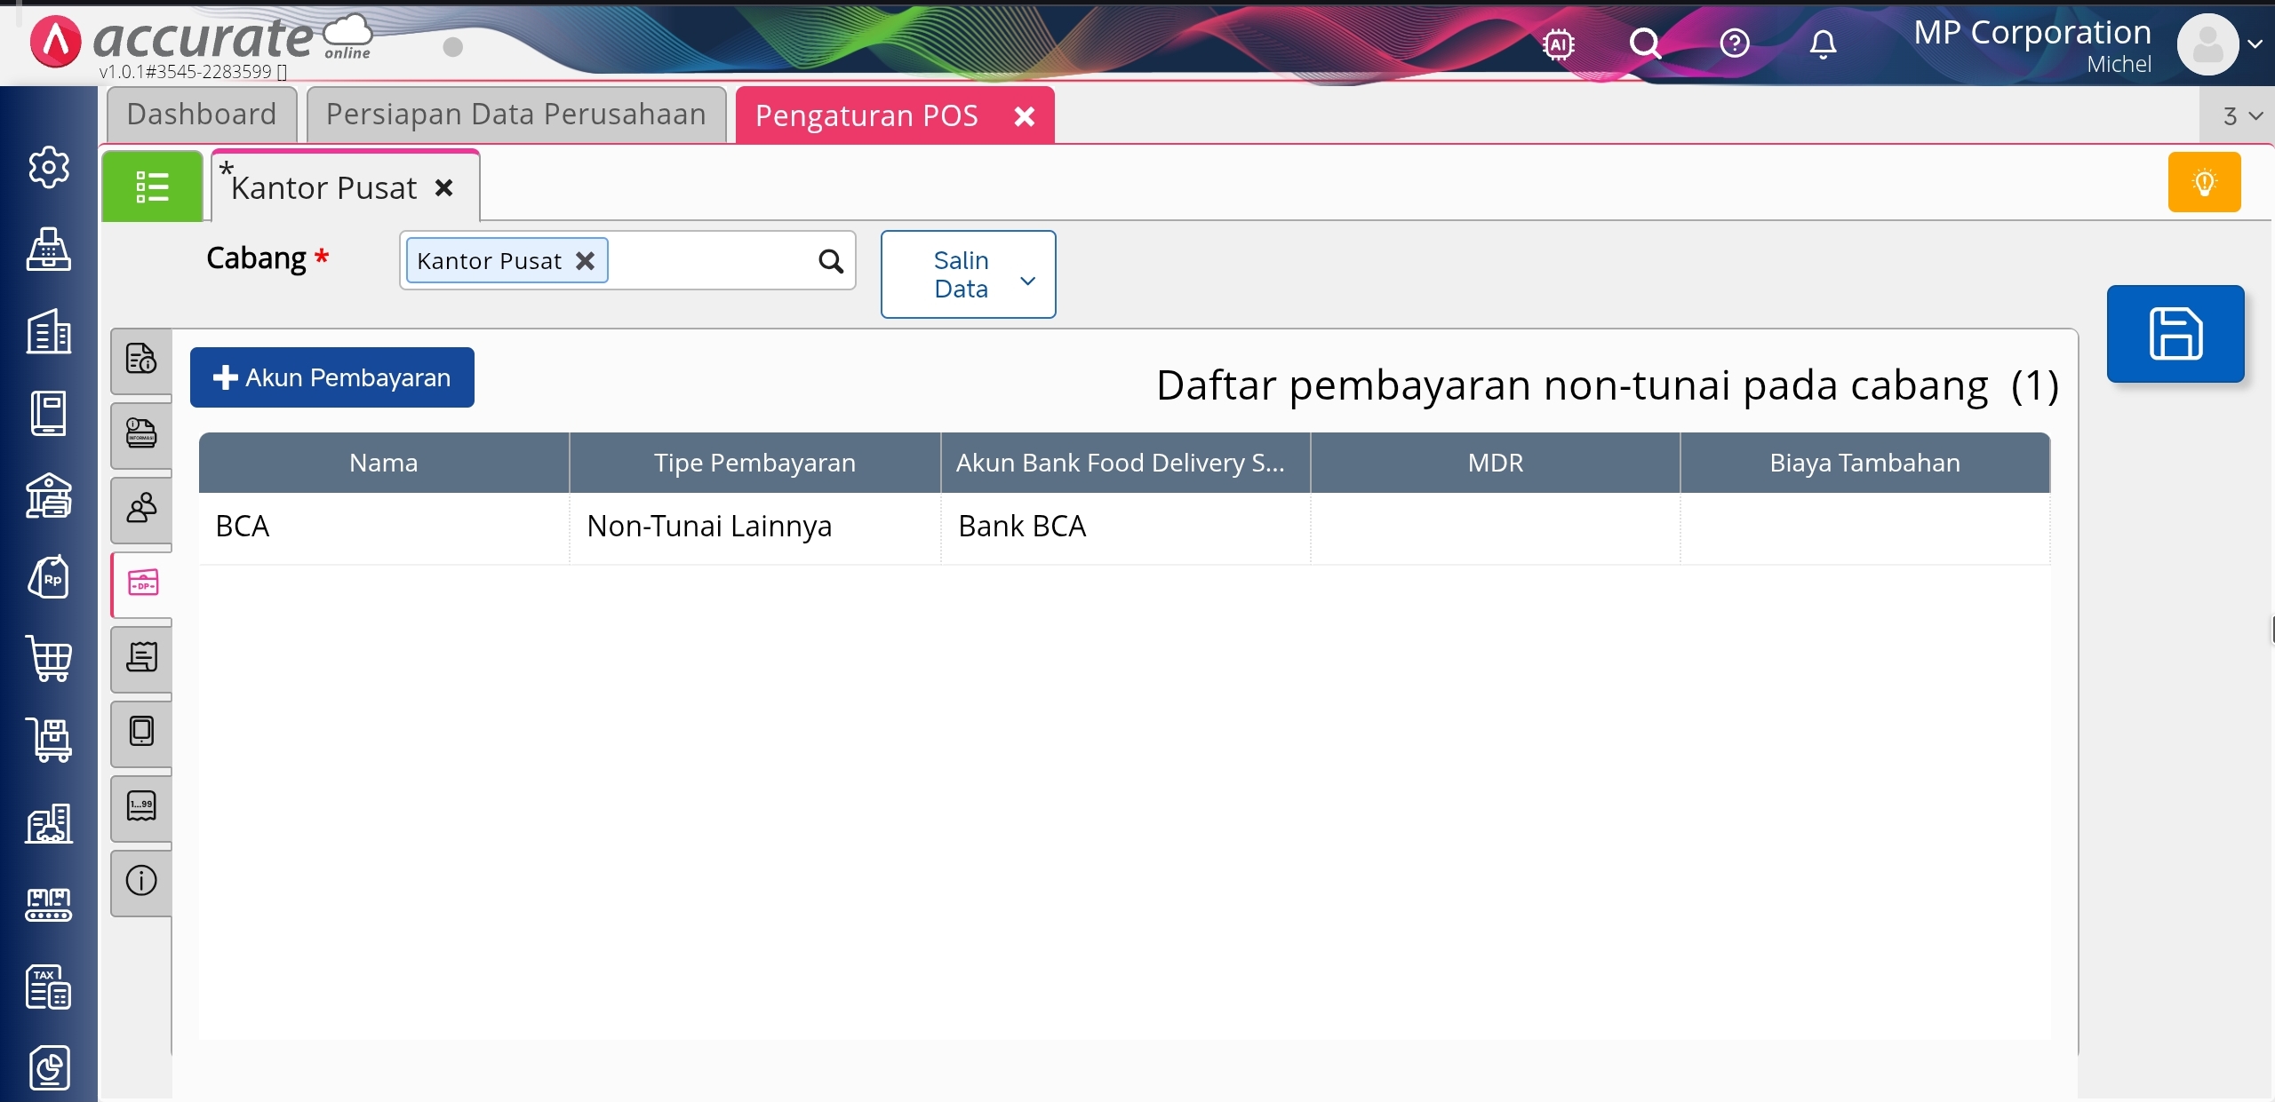The height and width of the screenshot is (1102, 2275).
Task: Open the shopping cart sidebar module
Action: pos(49,659)
